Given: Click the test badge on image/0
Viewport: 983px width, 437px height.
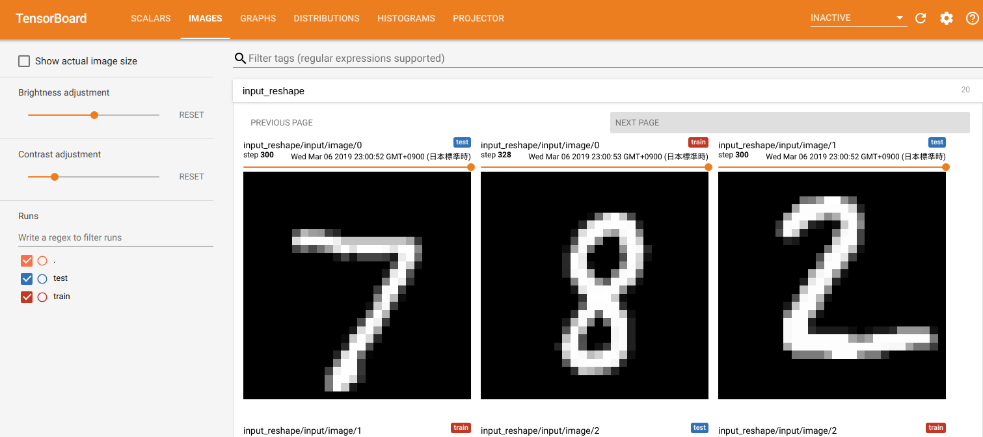Looking at the screenshot, I should coord(462,142).
